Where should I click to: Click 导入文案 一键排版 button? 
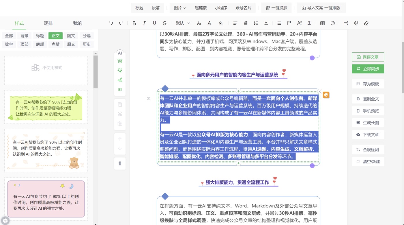321,8
